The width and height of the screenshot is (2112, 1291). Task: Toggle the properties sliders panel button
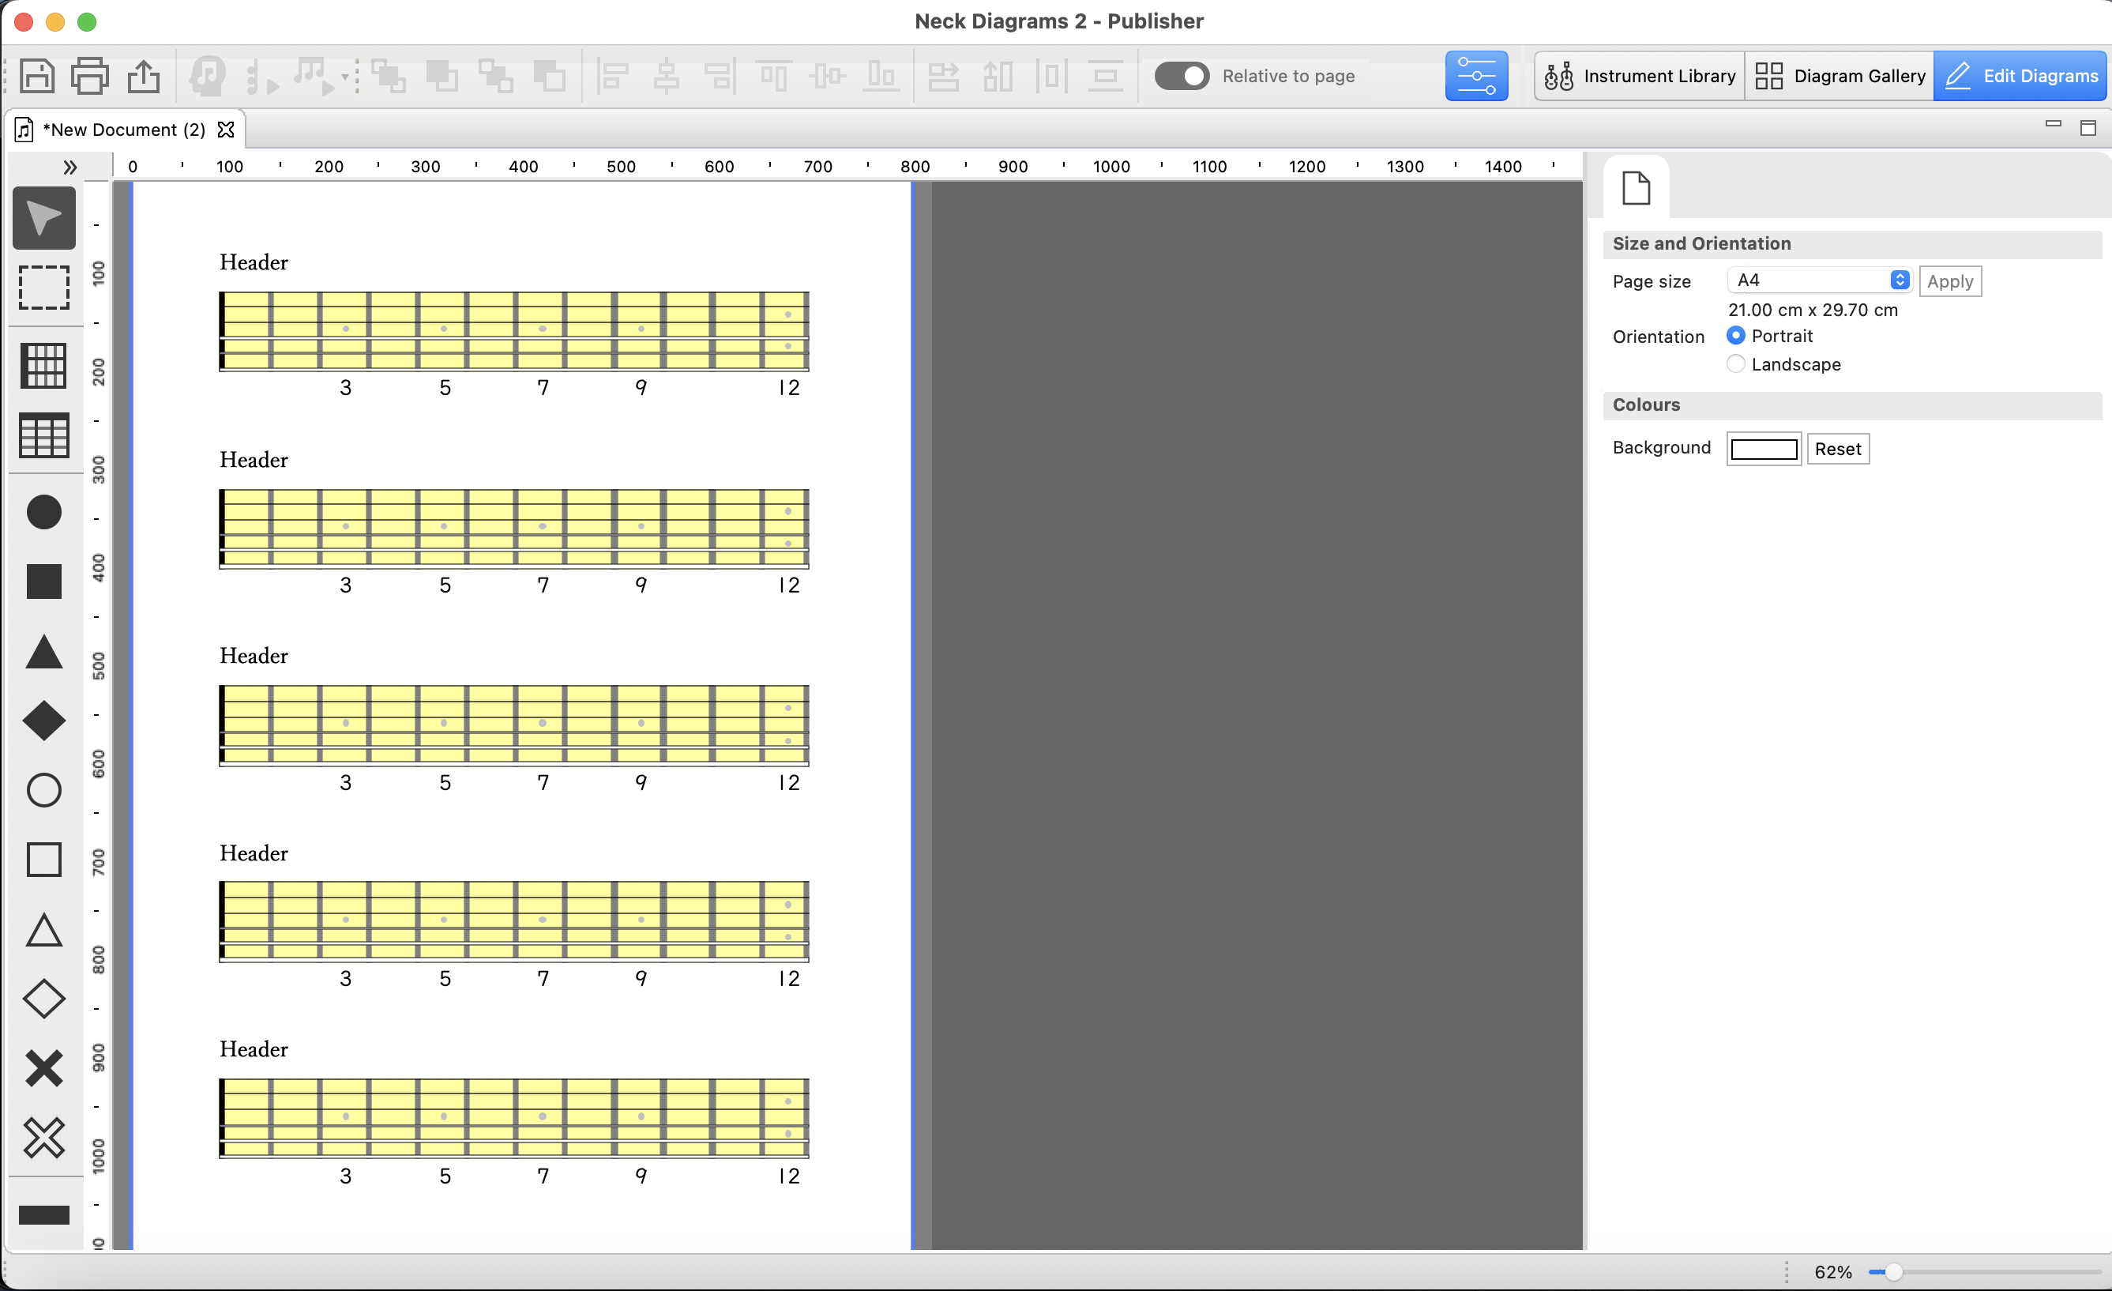(x=1476, y=77)
